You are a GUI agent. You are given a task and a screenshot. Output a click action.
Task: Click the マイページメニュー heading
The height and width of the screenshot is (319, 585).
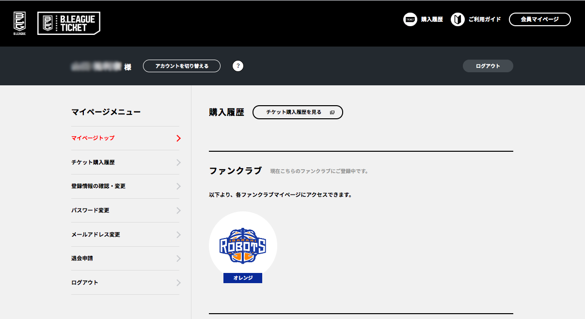point(106,112)
